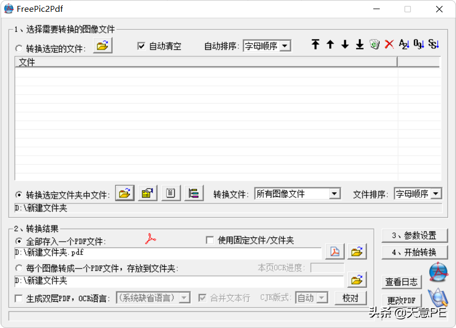Open CJK版式 dropdown set to 自动

click(312, 298)
